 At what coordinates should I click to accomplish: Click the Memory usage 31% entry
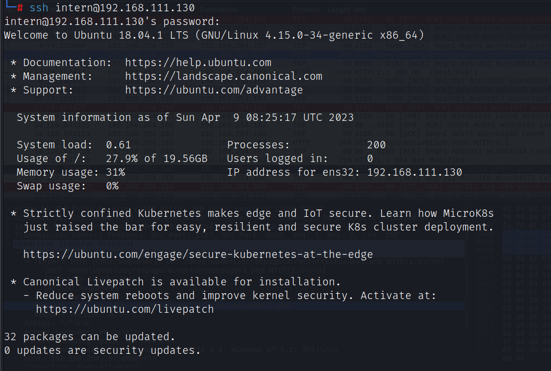71,172
